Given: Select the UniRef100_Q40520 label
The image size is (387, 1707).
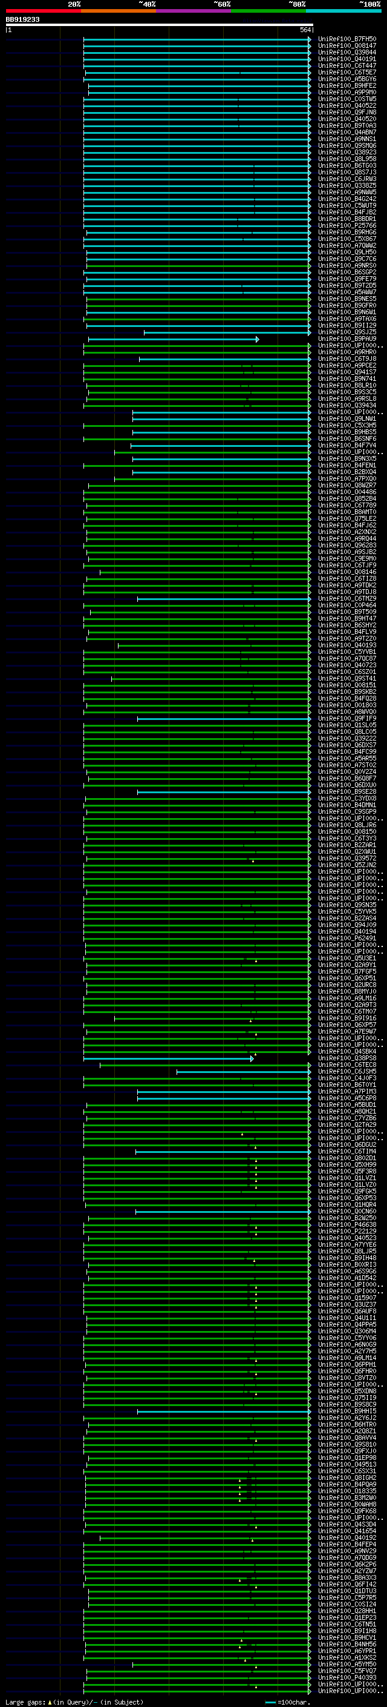Looking at the screenshot, I should click(x=347, y=119).
